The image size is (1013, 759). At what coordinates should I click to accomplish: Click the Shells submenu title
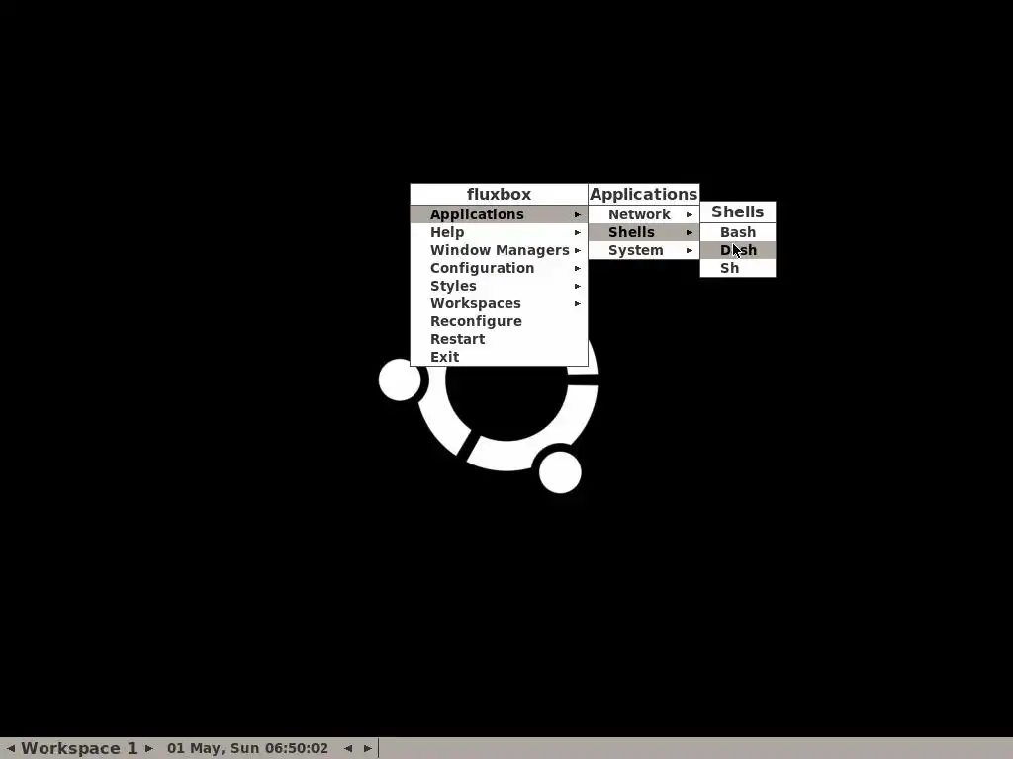tap(738, 211)
